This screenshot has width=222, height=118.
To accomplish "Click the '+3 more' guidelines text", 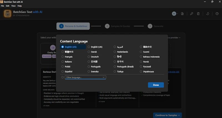I will click(x=102, y=102).
